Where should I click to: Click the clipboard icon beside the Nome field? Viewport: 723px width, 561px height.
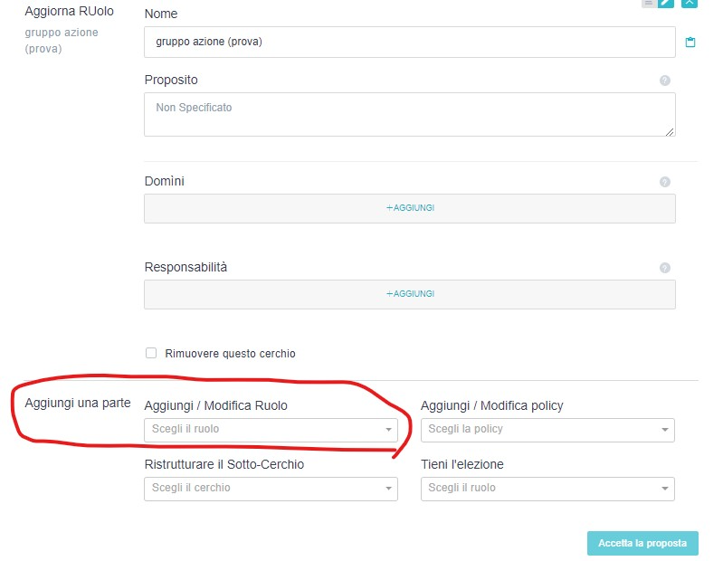(690, 43)
